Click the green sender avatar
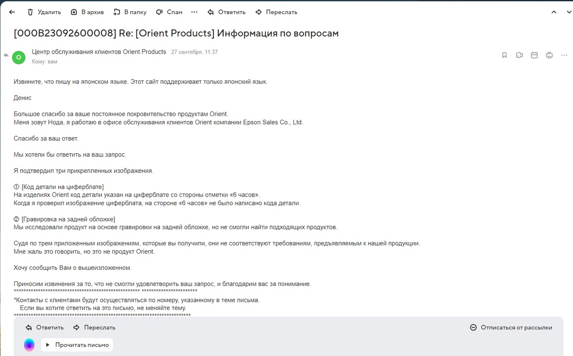 tap(19, 57)
